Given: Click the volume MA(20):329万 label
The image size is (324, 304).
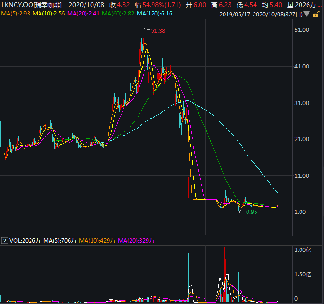Looking at the screenshot, I should 136,241.
